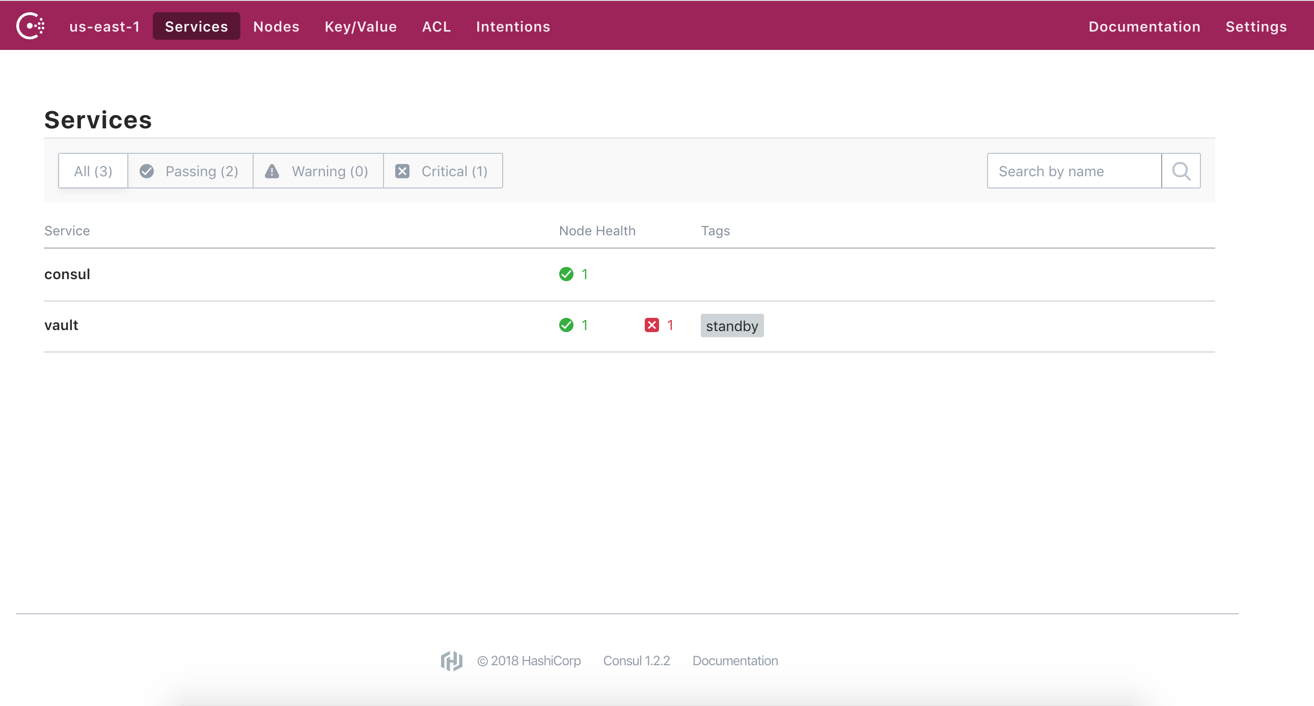Show All (3) services filter
Screen dimensions: 1314x706
(x=93, y=171)
